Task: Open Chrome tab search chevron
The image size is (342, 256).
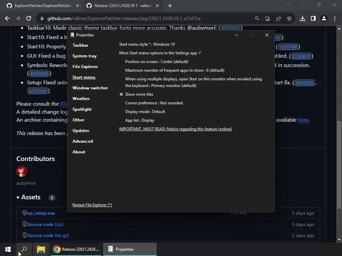Action: (x=288, y=5)
